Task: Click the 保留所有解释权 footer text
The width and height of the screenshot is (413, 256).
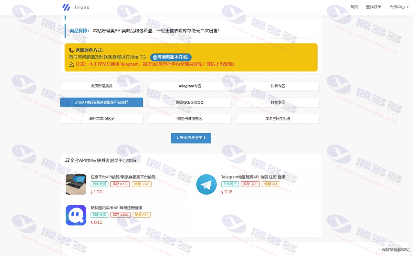Action: tap(396, 249)
